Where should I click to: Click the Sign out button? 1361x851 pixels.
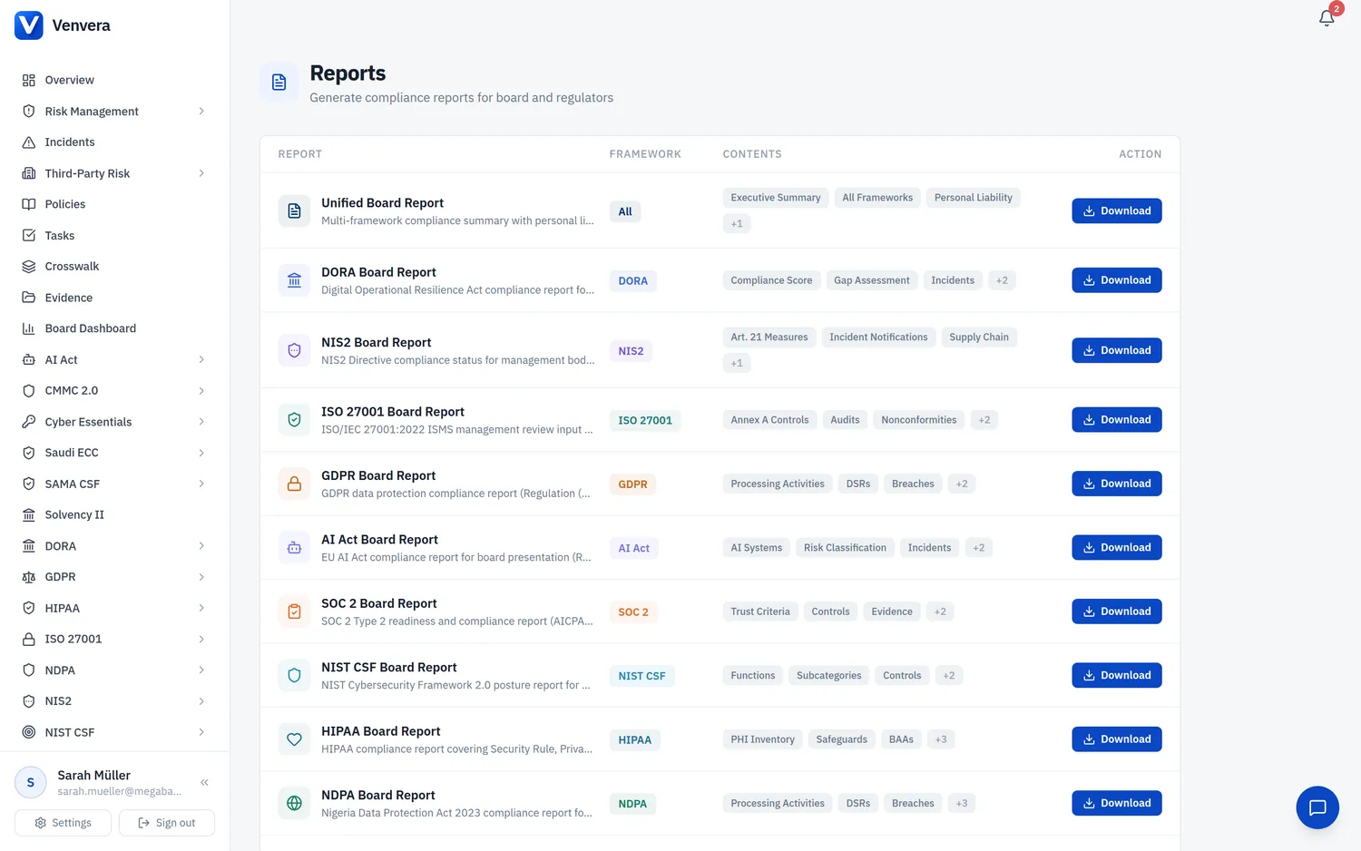tap(167, 823)
